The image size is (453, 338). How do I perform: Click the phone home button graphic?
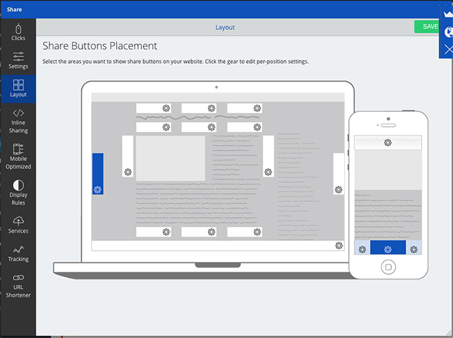tap(388, 267)
